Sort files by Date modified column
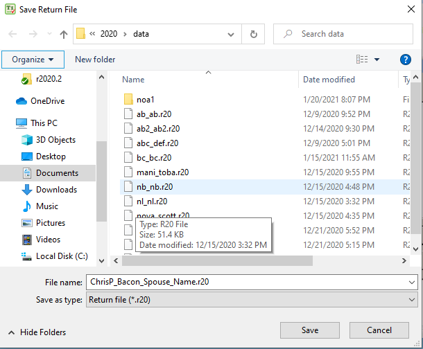 point(329,80)
